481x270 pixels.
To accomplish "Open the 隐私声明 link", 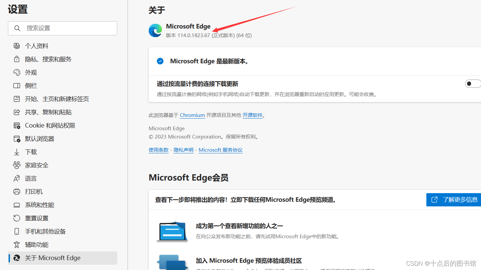I will [184, 150].
